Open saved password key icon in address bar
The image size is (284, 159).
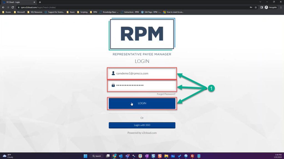click(251, 7)
